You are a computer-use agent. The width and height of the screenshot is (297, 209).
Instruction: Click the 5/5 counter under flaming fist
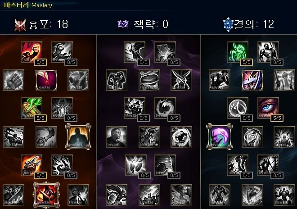pos(40,62)
